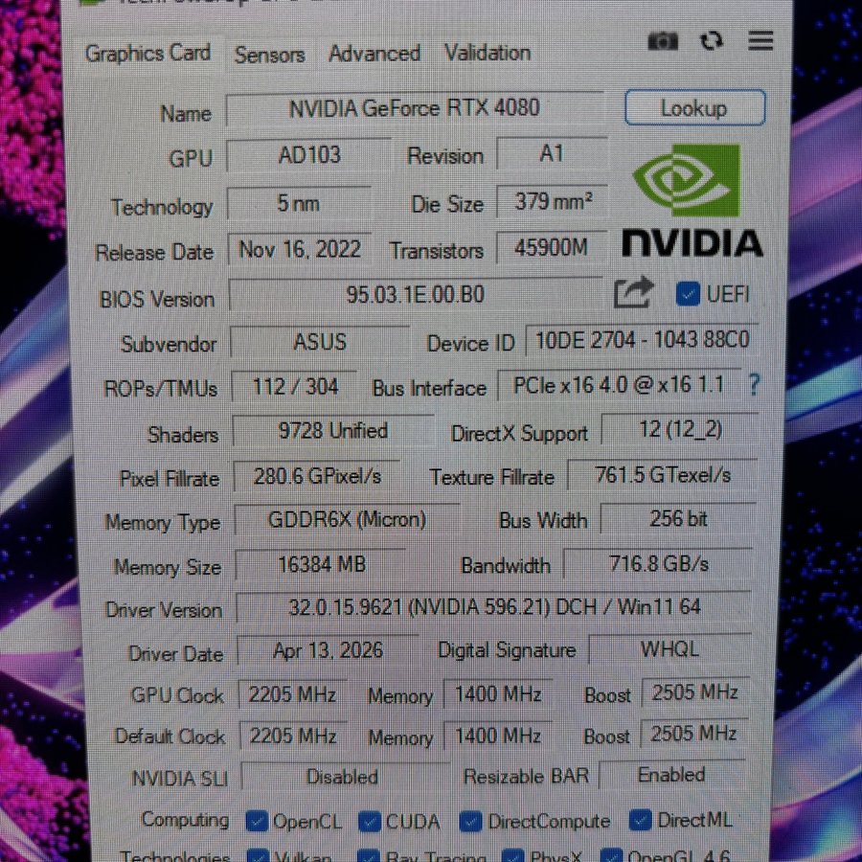Go to the Validation tab
This screenshot has height=862, width=862.
(x=487, y=53)
